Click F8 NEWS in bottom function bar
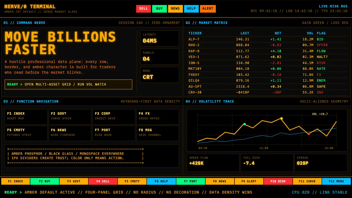This screenshot has width=352, height=198. point(220,182)
